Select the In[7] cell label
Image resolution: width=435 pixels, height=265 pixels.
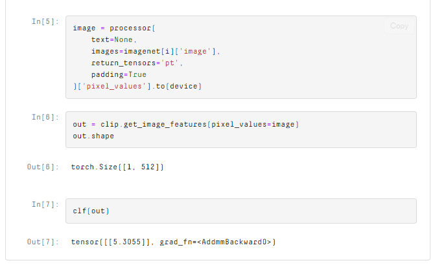[x=45, y=204]
